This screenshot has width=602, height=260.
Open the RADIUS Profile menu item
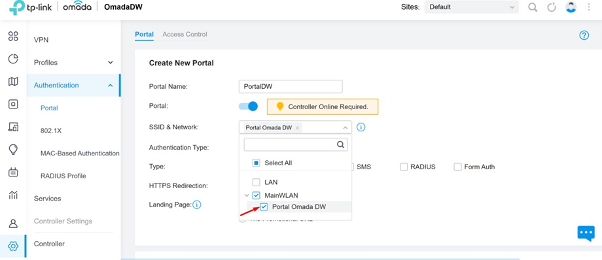(63, 176)
